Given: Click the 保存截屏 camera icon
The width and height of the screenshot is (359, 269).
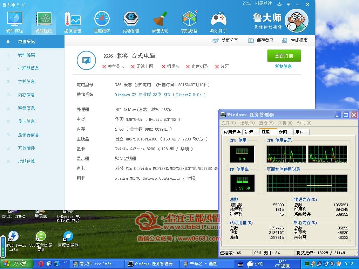Looking at the screenshot, I should coord(251,41).
